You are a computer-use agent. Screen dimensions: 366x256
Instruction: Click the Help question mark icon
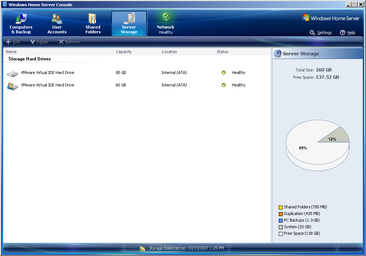click(x=343, y=33)
